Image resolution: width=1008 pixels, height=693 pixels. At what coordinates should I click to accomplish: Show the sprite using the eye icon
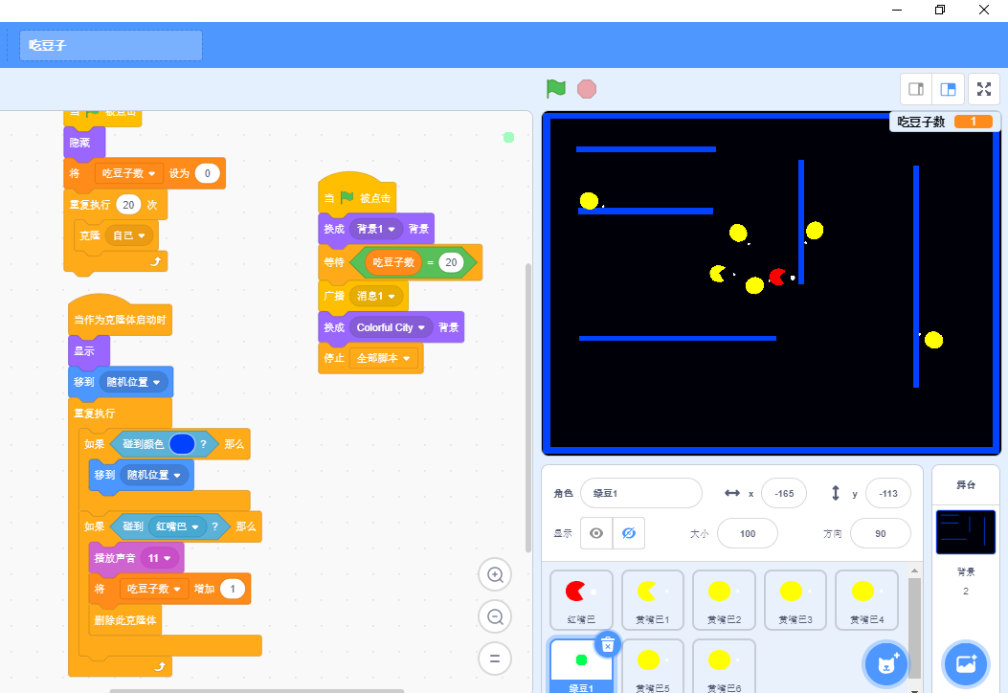[596, 533]
